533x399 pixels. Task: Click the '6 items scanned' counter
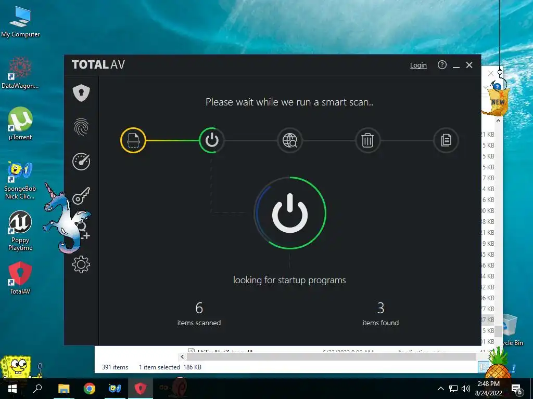199,314
